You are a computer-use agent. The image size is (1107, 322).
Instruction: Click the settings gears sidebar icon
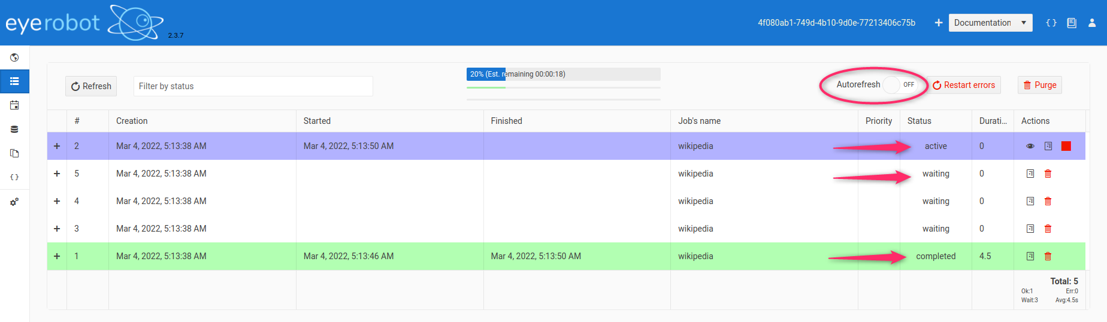coord(14,202)
